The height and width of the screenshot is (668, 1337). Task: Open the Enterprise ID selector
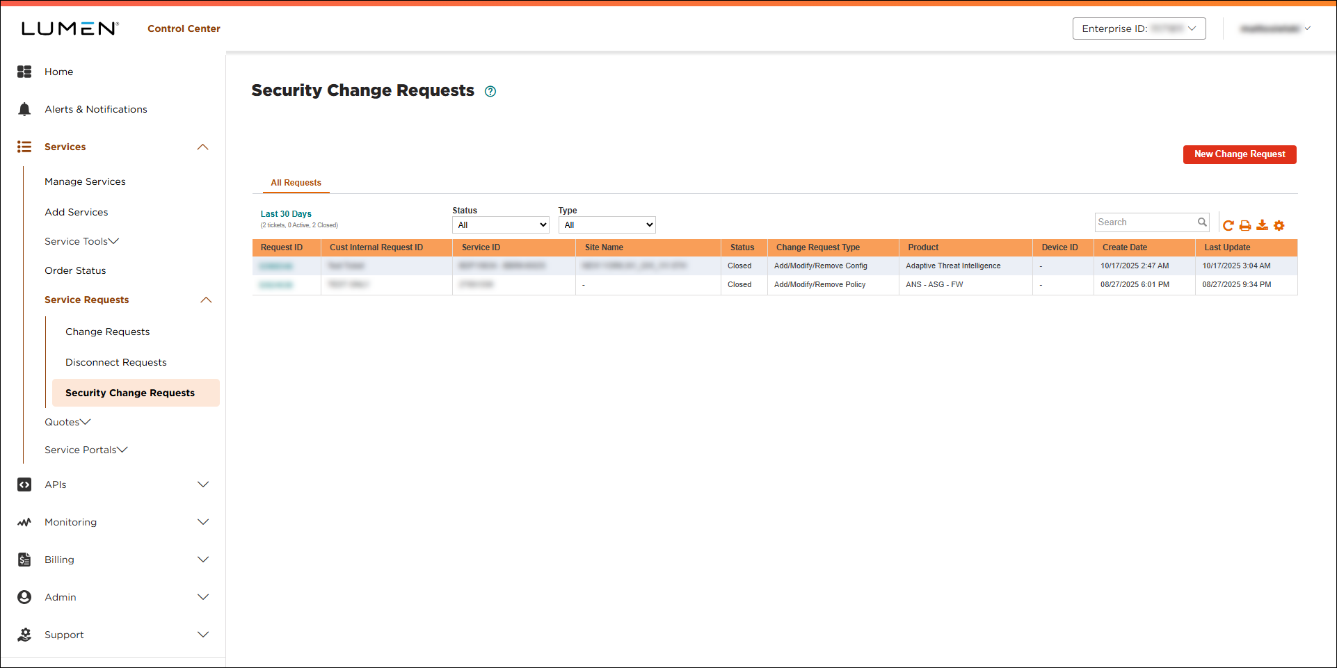tap(1139, 28)
